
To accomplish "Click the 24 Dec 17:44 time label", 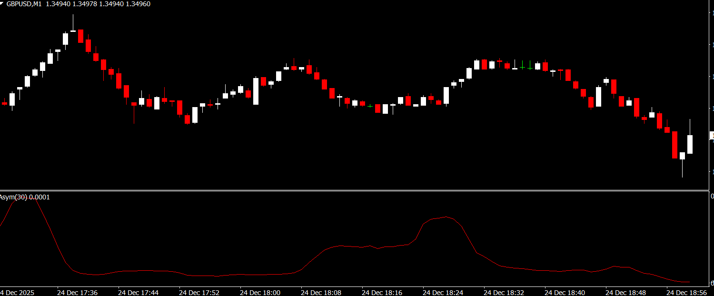I will 138,292.
